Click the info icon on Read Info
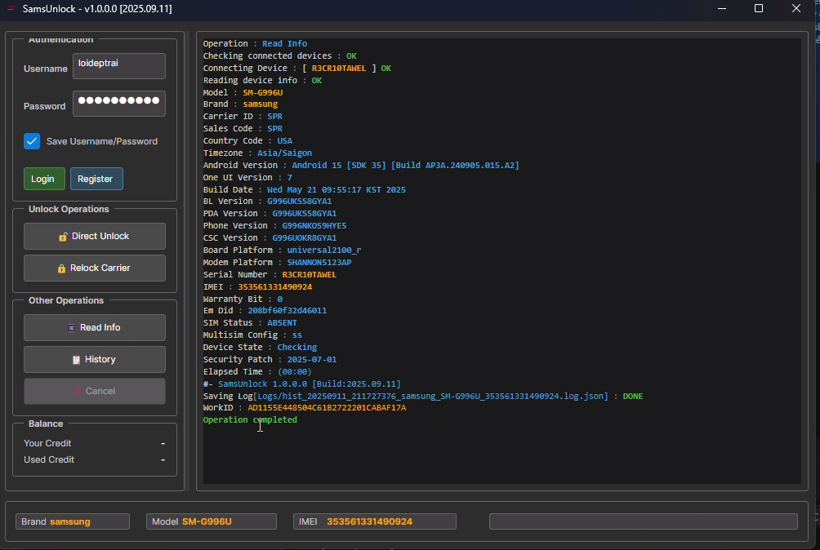Screen dimensions: 820x550 (x=72, y=328)
